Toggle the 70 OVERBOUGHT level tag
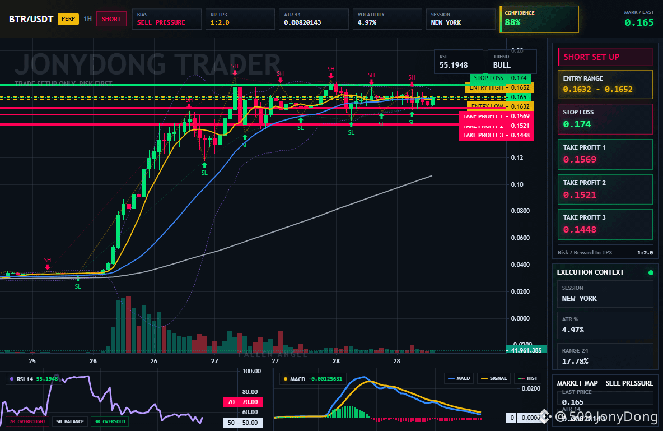The image size is (663, 431). (27, 421)
